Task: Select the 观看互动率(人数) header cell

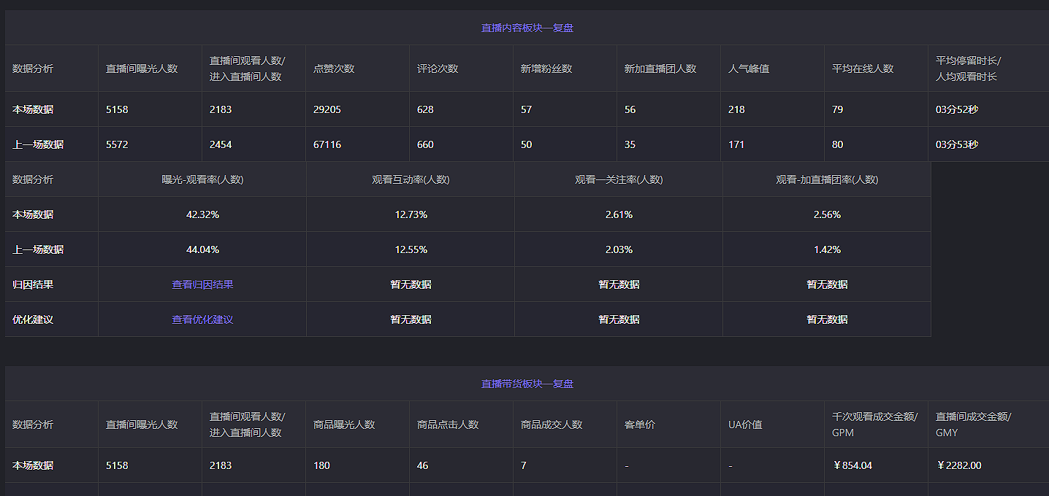Action: (411, 179)
